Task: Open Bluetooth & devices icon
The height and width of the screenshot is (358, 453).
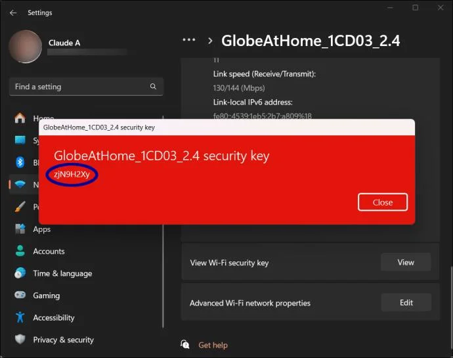Action: pyautogui.click(x=20, y=162)
